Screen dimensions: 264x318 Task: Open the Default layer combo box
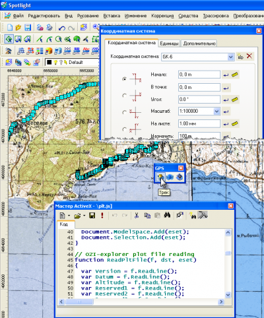click(x=72, y=62)
